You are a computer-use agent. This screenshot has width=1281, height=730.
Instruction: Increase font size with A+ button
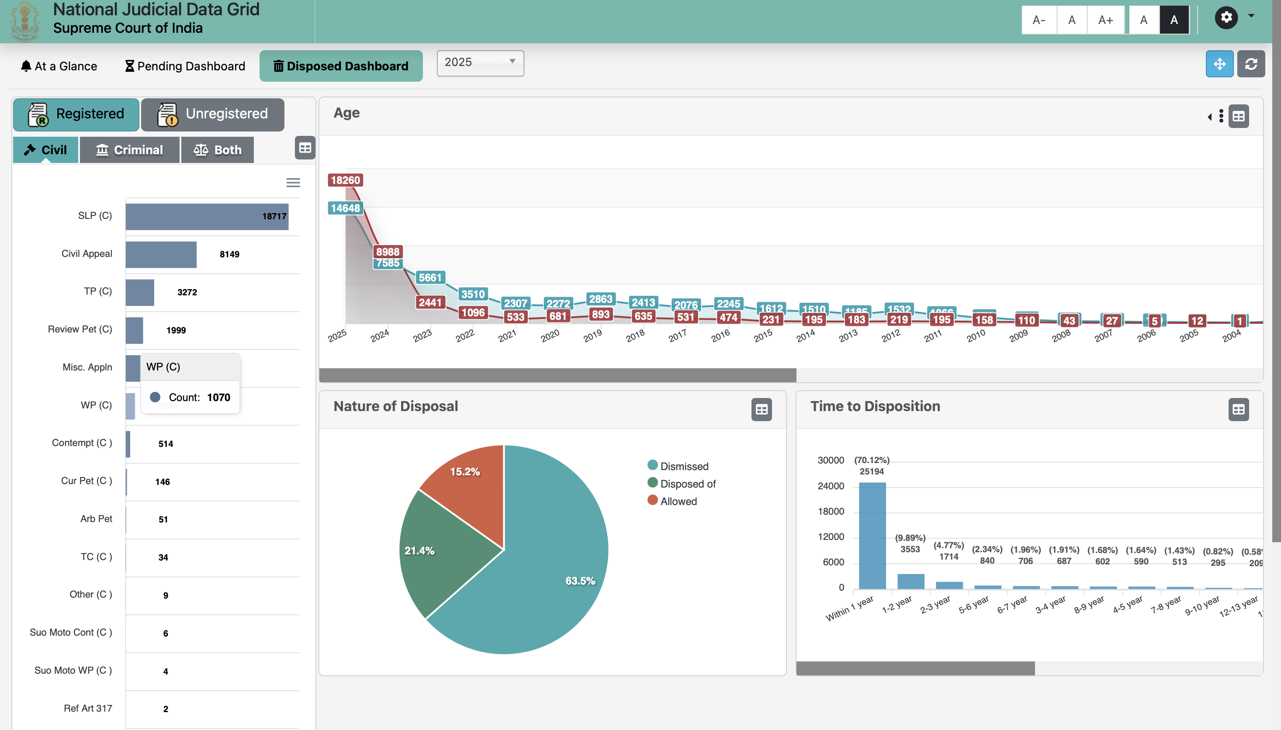(x=1105, y=20)
